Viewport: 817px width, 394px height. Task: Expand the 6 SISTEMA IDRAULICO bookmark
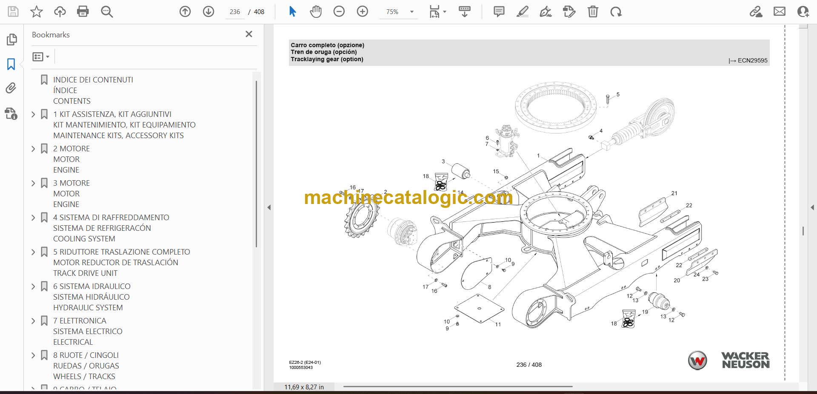pos(34,286)
